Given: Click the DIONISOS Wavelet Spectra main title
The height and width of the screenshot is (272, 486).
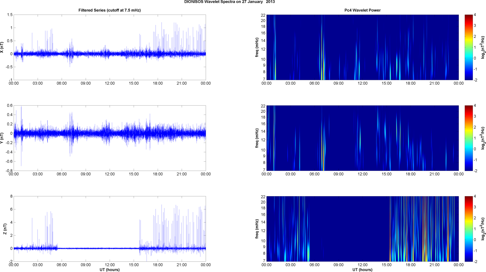Looking at the screenshot, I should coord(229,2).
